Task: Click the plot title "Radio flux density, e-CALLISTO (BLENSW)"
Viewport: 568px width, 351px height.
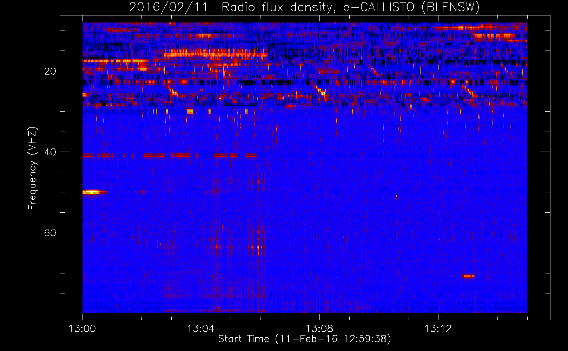Action: click(350, 7)
